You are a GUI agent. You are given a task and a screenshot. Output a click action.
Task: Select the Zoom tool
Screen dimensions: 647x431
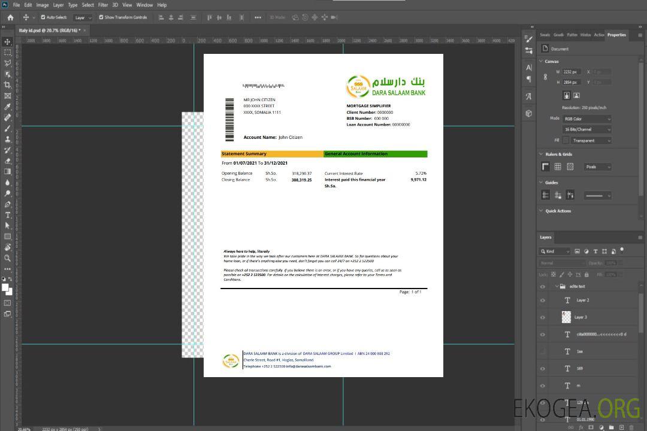point(7,258)
